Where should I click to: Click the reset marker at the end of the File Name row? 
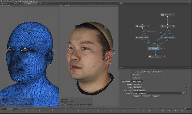pos(186,93)
